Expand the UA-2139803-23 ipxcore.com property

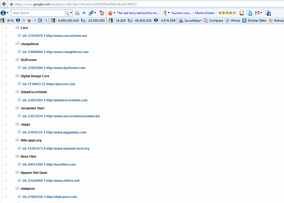click(19, 83)
